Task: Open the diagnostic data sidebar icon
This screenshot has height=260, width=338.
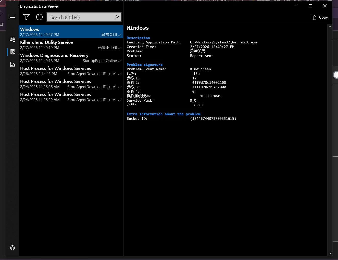Action: 12,39
